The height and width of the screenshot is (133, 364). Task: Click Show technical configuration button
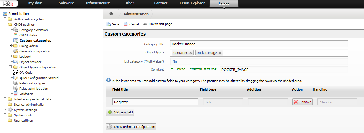[x=131, y=127]
